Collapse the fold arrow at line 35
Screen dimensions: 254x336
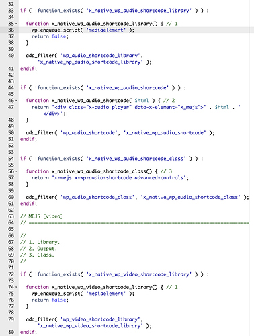pyautogui.click(x=16, y=24)
